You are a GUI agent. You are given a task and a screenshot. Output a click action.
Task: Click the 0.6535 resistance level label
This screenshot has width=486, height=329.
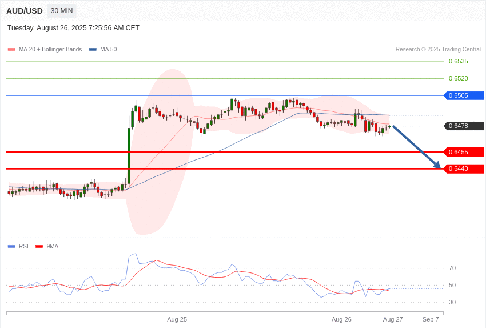tap(459, 61)
